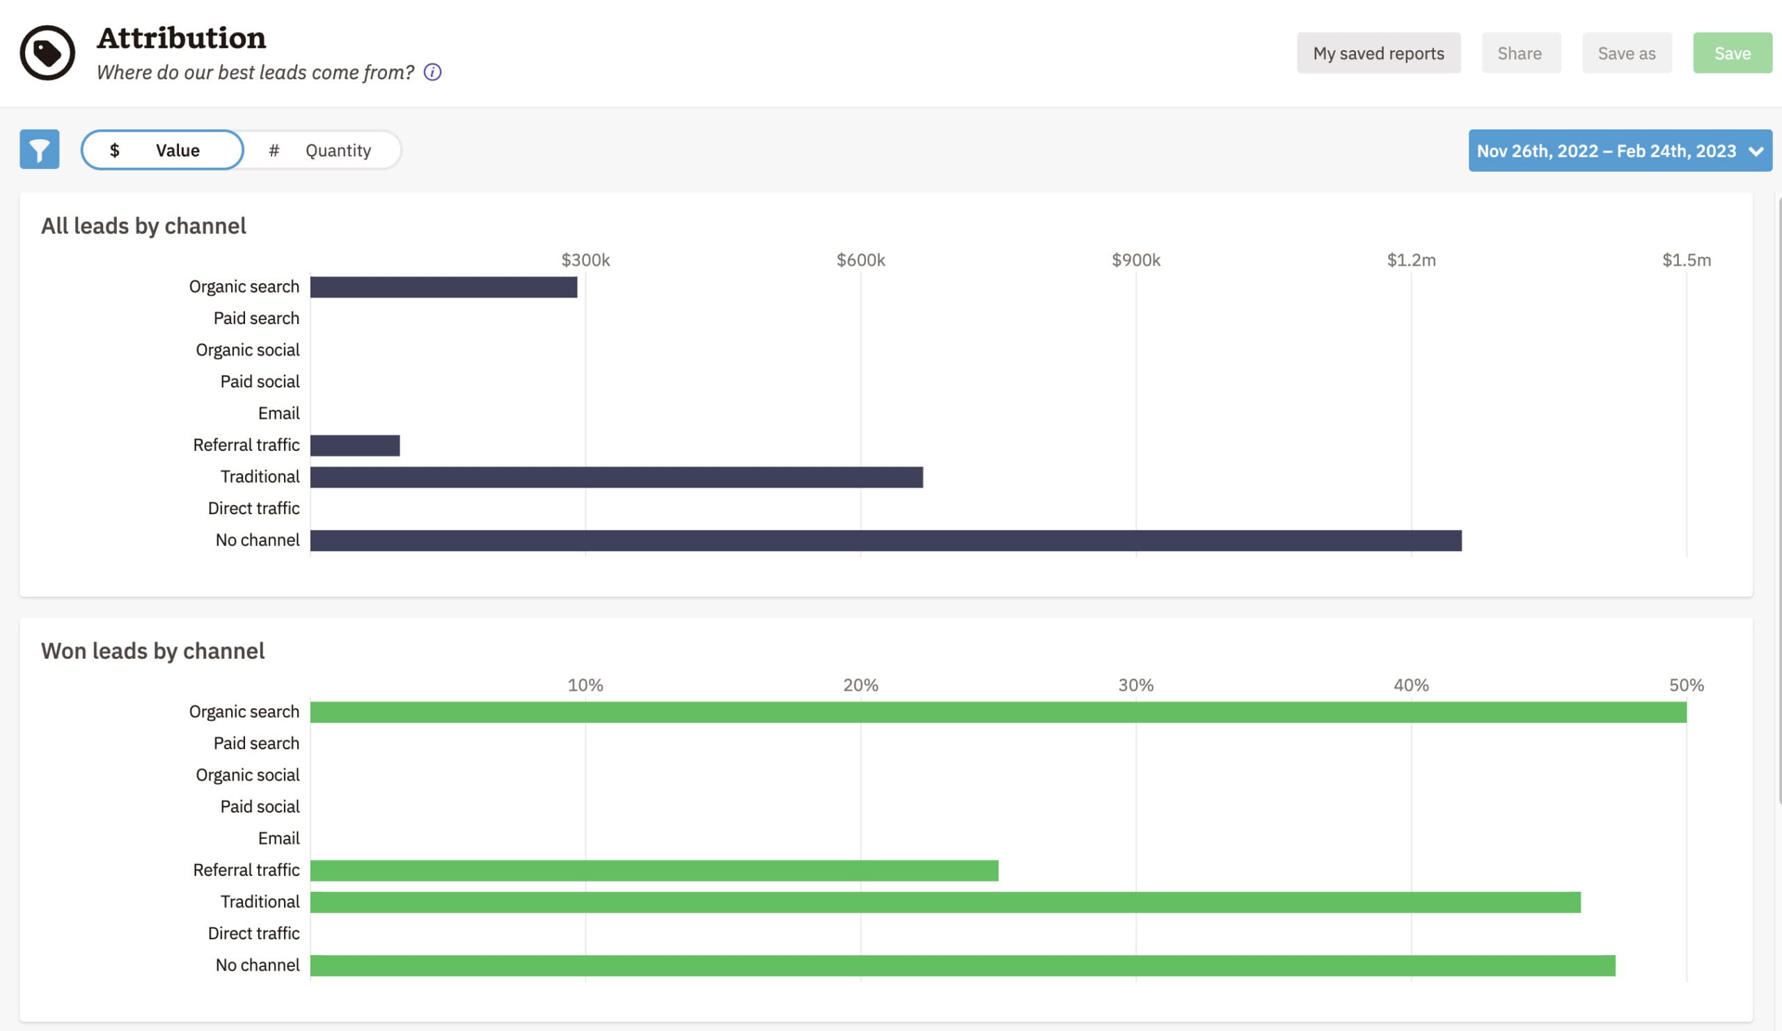Enable the Value dollar sign toggle

[162, 148]
